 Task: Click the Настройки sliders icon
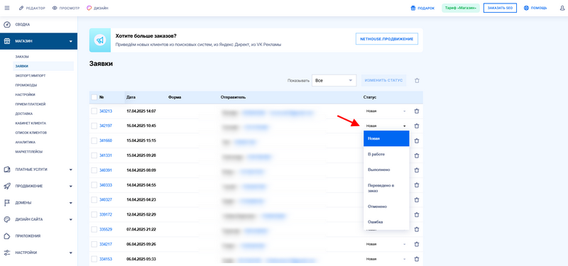[x=7, y=253]
